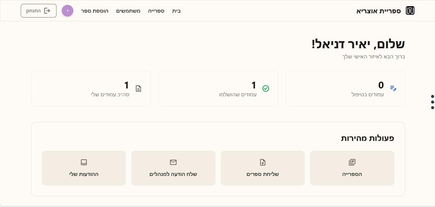Viewport: 435px width, 207px height.
Task: Click the ספריית אוצריא site title
Action: tap(379, 11)
